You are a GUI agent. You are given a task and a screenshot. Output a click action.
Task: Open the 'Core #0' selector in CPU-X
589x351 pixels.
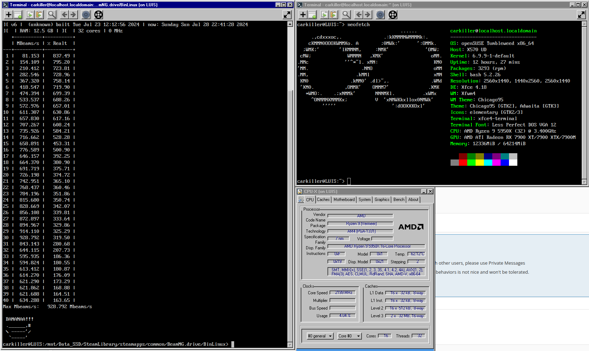(349, 336)
